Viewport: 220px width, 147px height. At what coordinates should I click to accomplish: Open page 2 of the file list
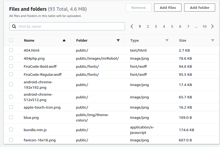click(x=148, y=26)
